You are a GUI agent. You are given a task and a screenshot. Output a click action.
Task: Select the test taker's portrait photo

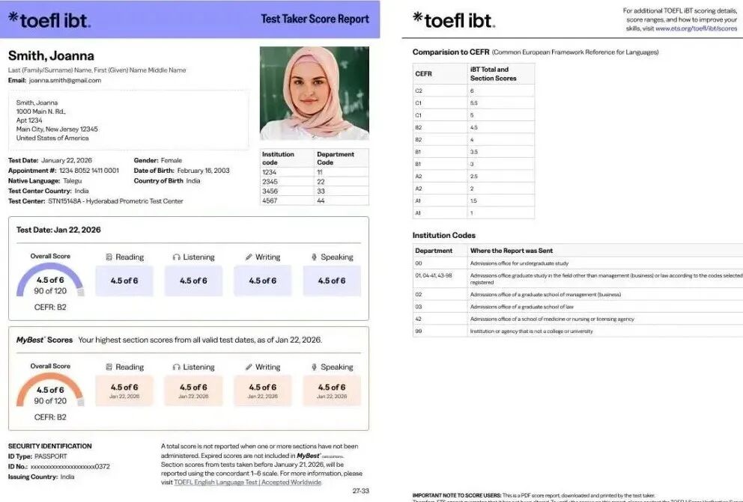point(314,94)
